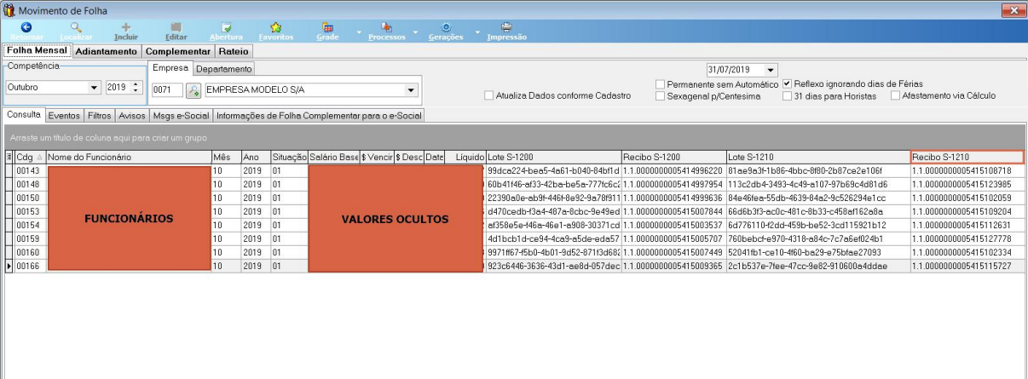Image resolution: width=1028 pixels, height=379 pixels.
Task: Select the Empresa tab
Action: 170,68
